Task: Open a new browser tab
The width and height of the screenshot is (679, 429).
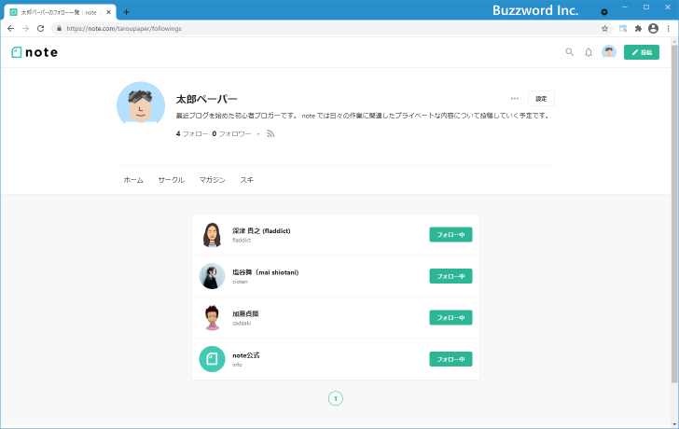Action: coord(126,12)
